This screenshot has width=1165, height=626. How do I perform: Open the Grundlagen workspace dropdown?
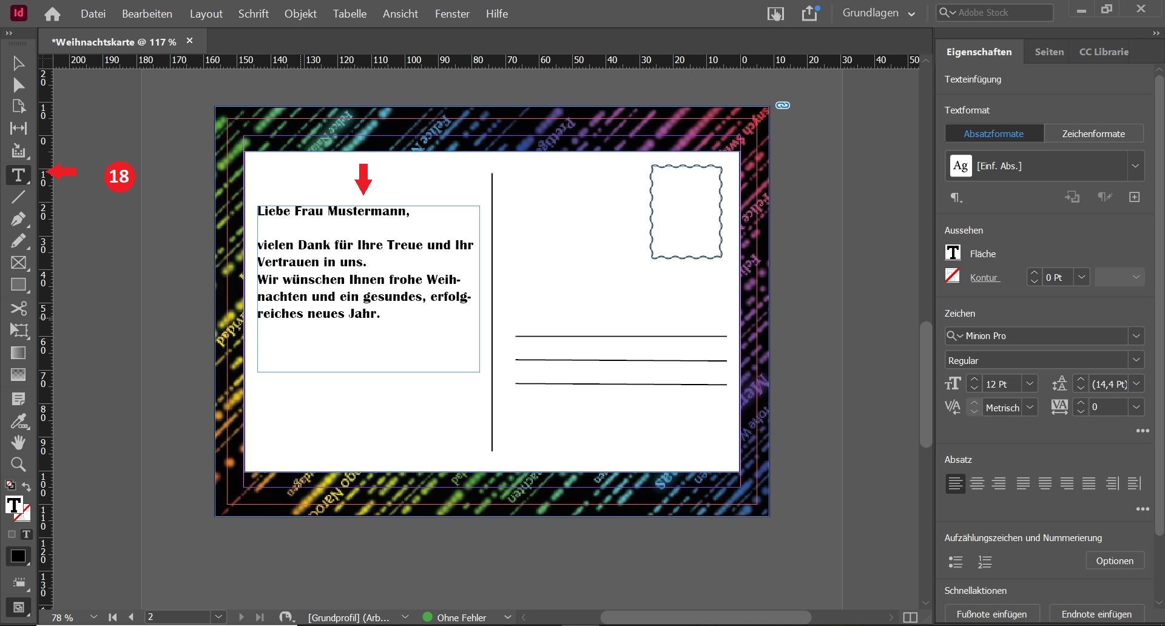[878, 13]
